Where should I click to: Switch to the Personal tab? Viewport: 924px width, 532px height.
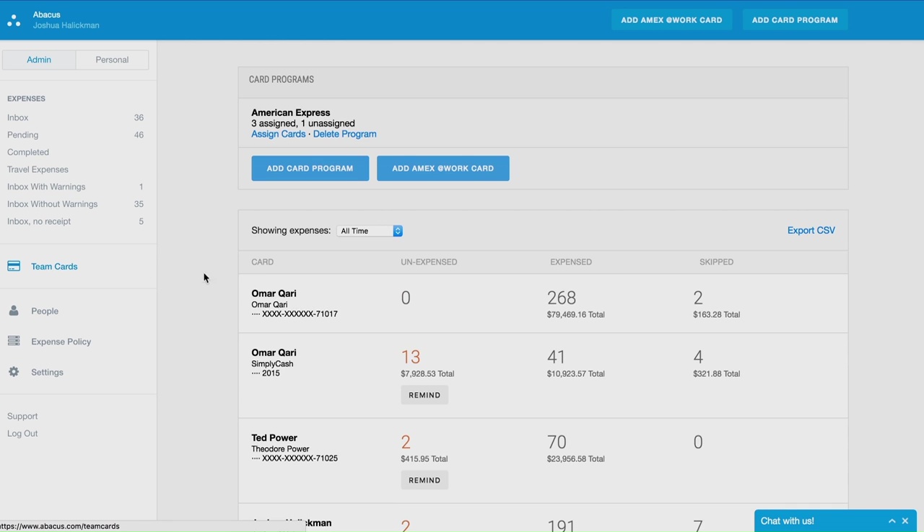click(x=112, y=60)
